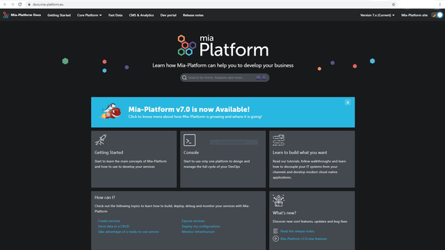Toggle the dark mode switch
The width and height of the screenshot is (445, 250).
point(437,15)
